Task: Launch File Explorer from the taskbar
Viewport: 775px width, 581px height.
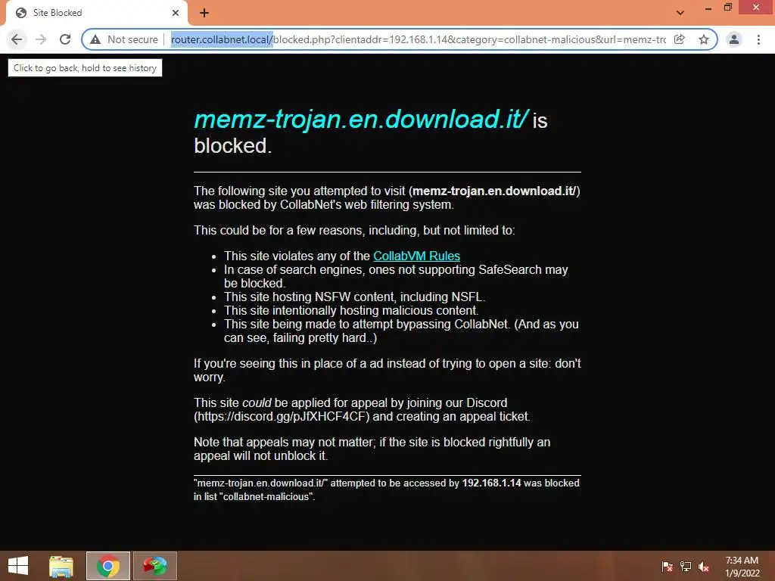Action: [61, 566]
